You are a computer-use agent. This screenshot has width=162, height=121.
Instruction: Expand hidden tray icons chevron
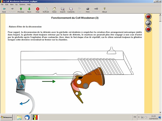(139, 117)
